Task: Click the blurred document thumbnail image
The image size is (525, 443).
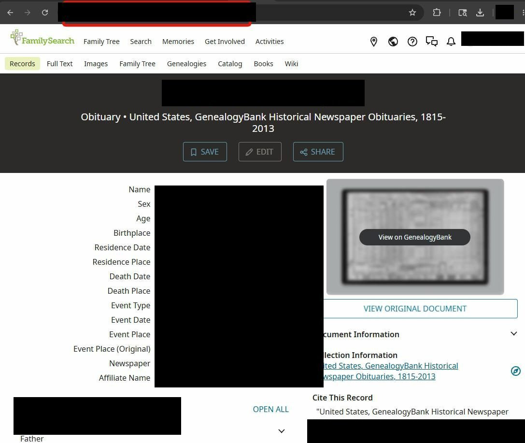Action: [415, 237]
